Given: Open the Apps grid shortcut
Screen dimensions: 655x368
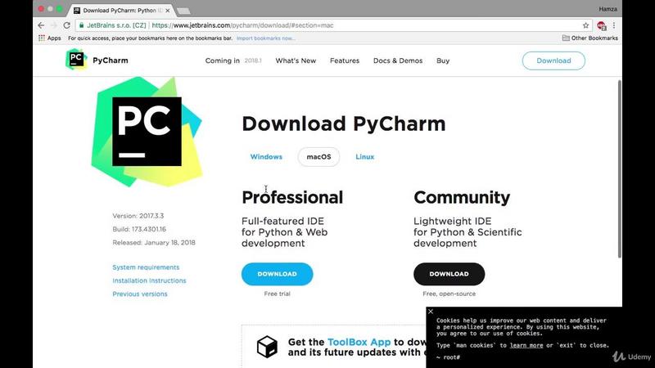Looking at the screenshot, I should coord(50,38).
